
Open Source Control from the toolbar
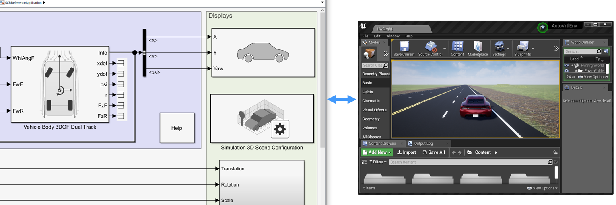pos(430,47)
